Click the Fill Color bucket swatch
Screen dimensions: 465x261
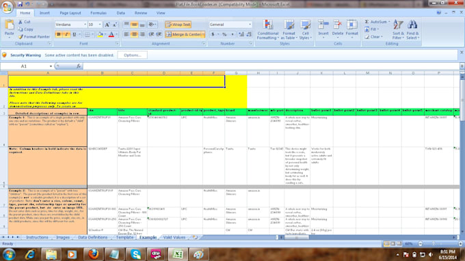point(100,34)
